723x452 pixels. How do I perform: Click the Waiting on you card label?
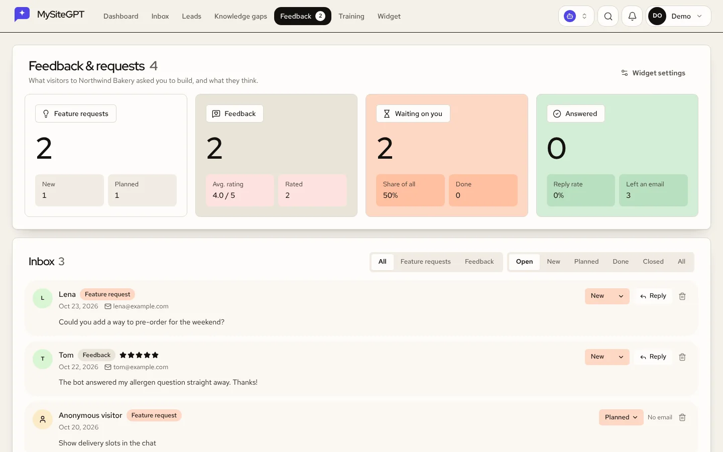413,114
